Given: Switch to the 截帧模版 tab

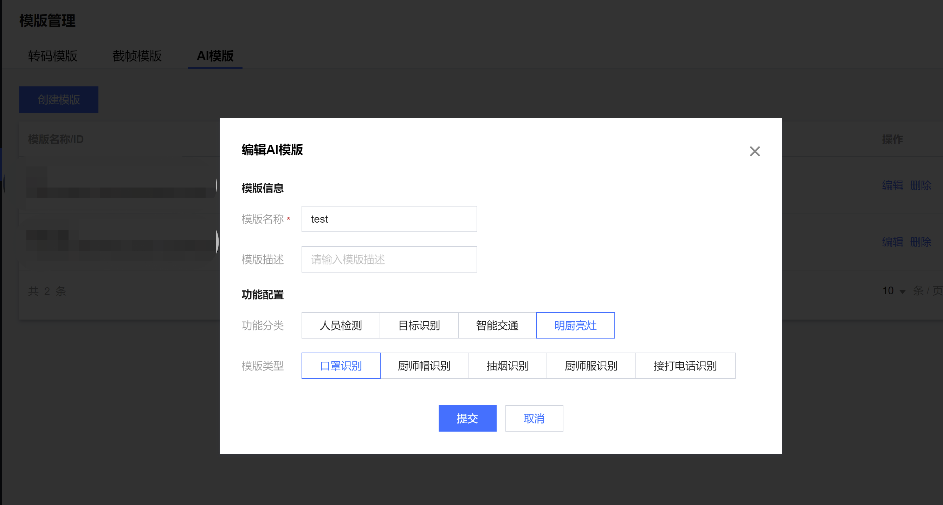Looking at the screenshot, I should pos(136,56).
